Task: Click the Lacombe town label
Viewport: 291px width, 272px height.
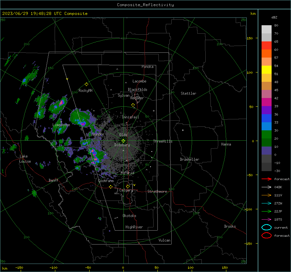Action: [x=139, y=81]
